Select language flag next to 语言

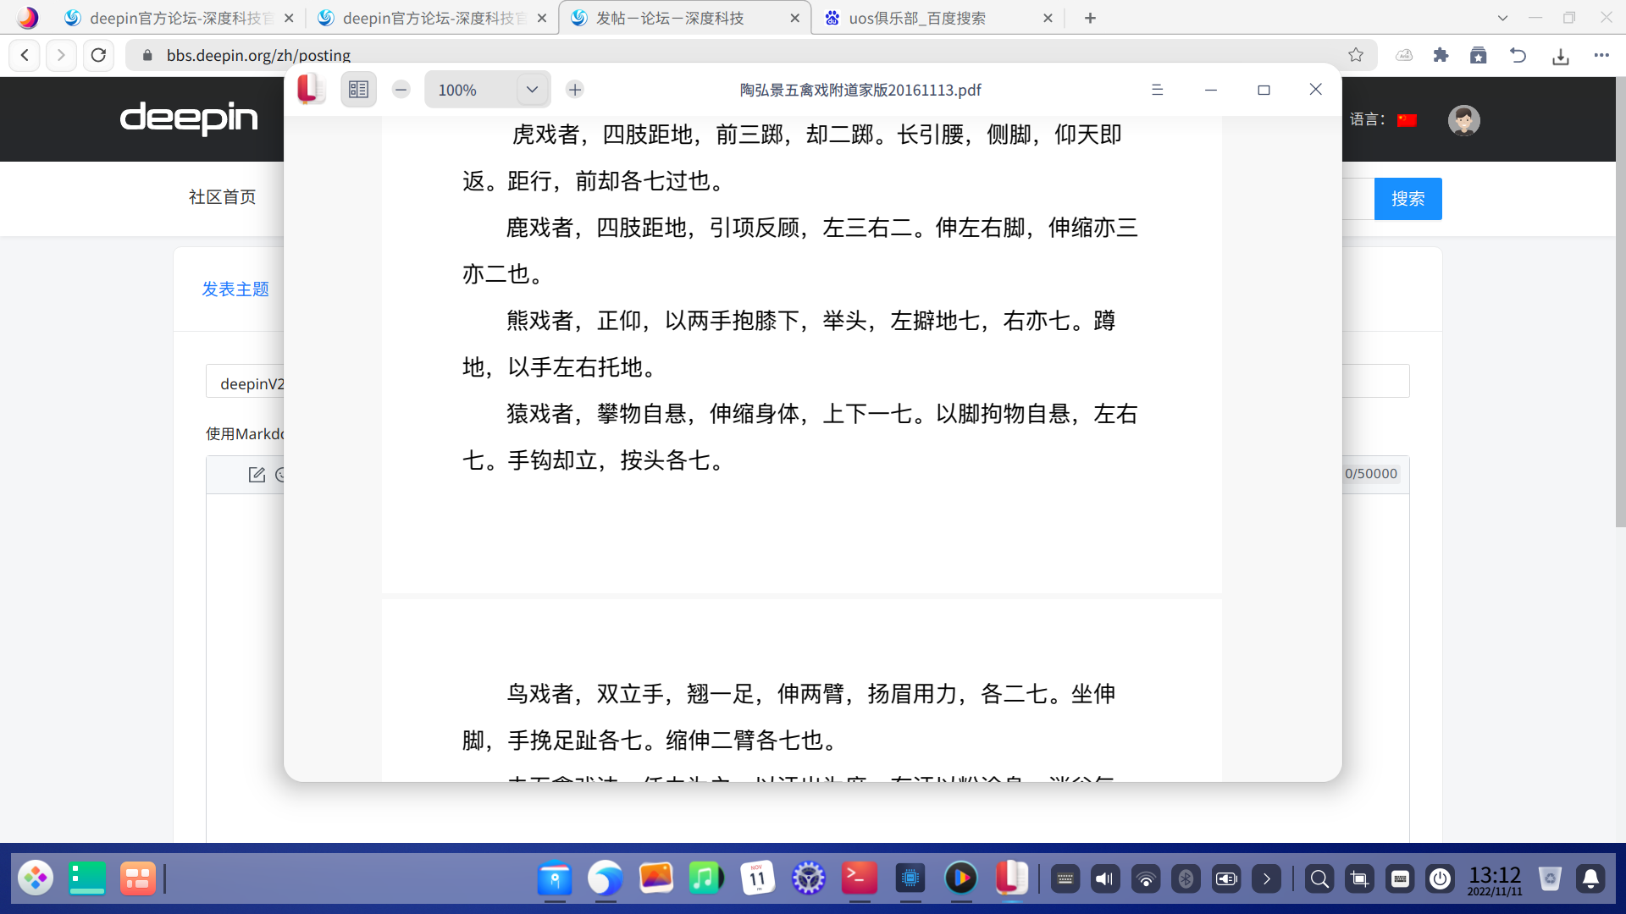pyautogui.click(x=1407, y=120)
